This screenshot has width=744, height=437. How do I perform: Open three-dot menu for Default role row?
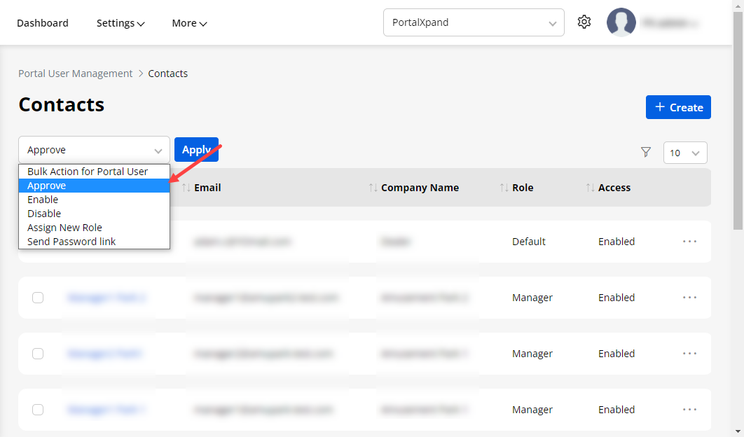tap(689, 242)
